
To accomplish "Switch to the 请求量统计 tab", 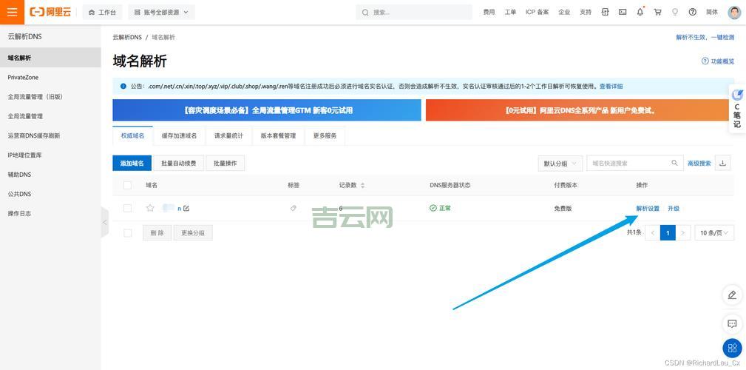I will coord(229,135).
